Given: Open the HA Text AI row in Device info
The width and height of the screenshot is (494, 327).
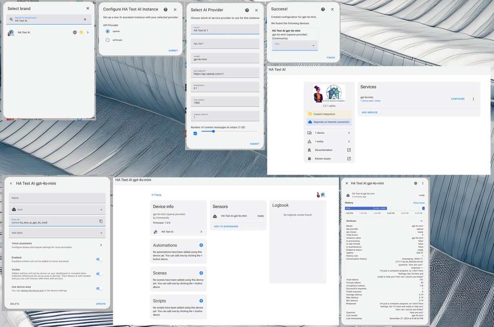Looking at the screenshot, I should pos(178,232).
